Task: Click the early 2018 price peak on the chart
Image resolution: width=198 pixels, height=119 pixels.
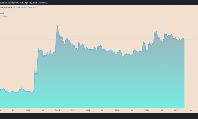Action: point(57,25)
